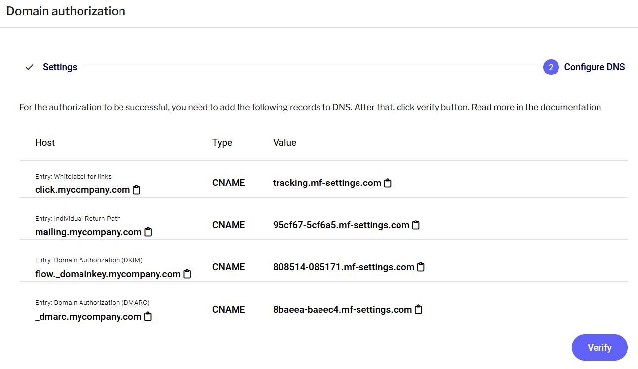This screenshot has width=638, height=369.
Task: Click the mailing.mycompany.com host text
Action: [88, 232]
